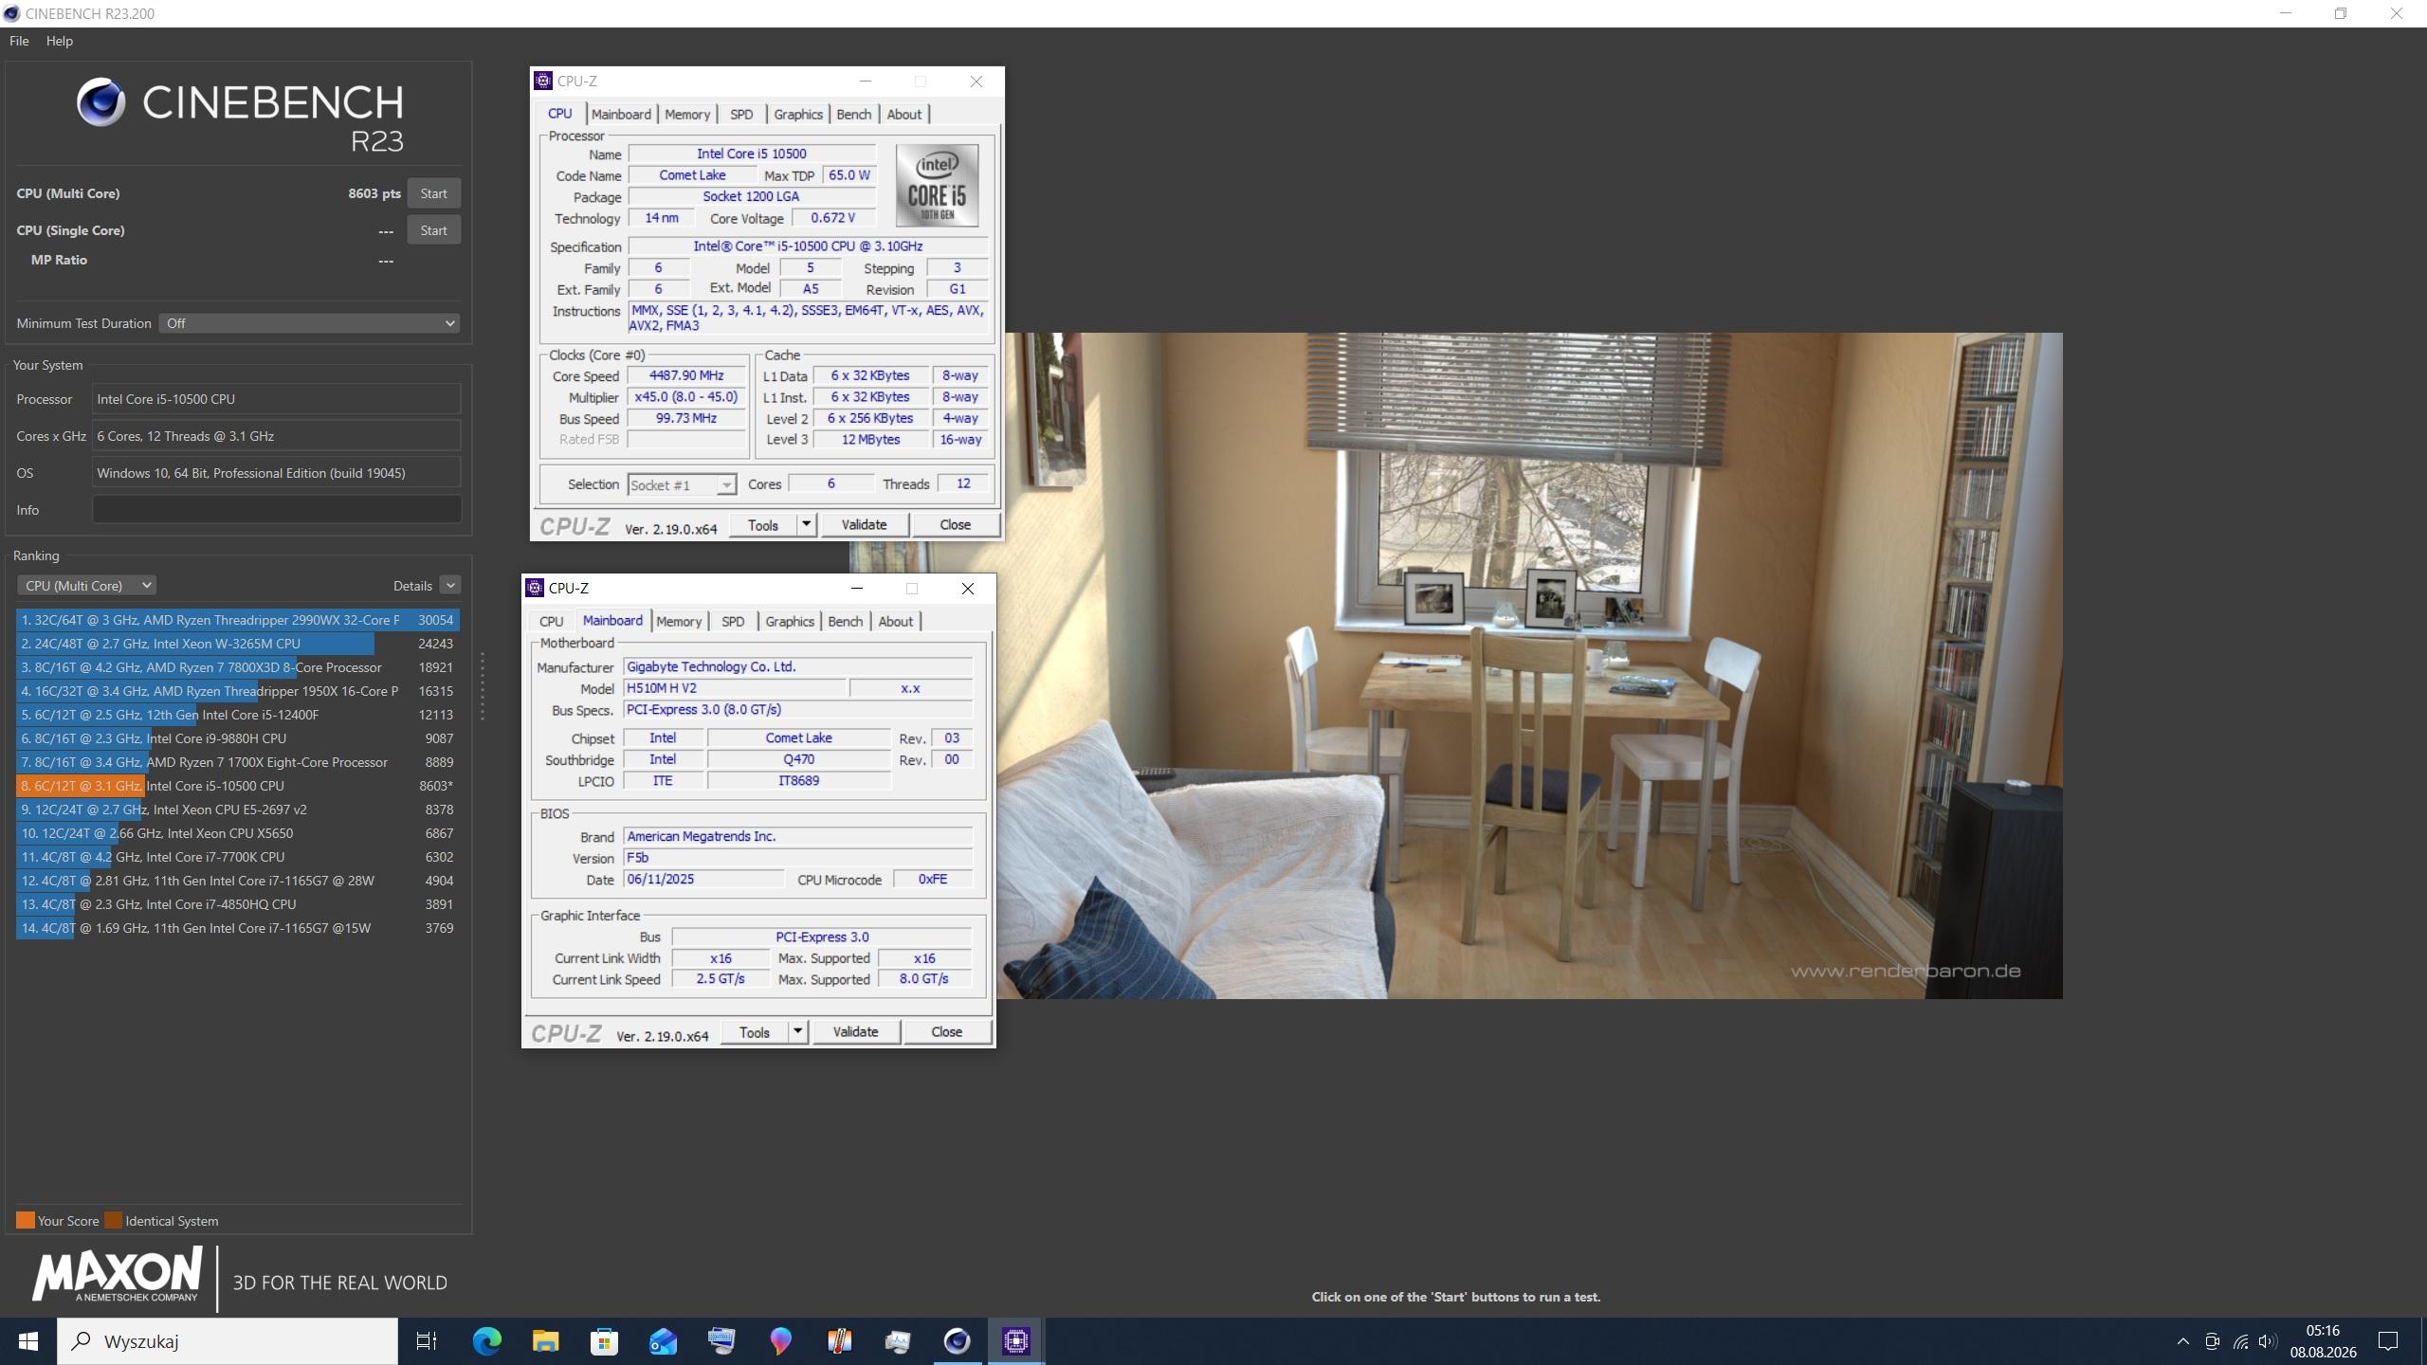This screenshot has height=1365, width=2427.
Task: Select the Xeon CPU X5650 ranking row
Action: (x=237, y=833)
